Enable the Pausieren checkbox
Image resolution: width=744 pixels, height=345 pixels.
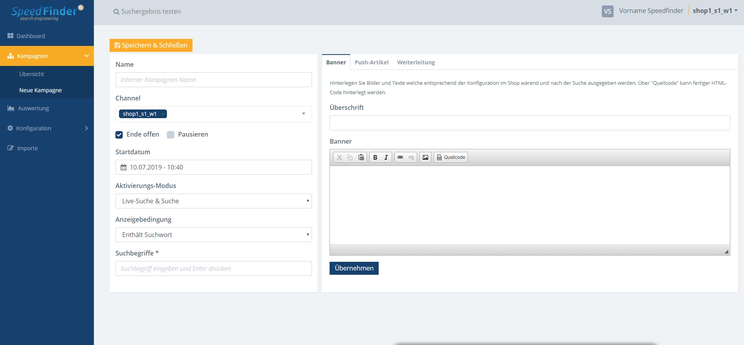click(x=170, y=135)
